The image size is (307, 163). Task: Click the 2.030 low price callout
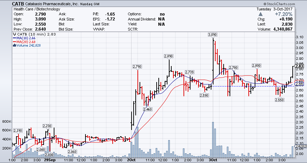point(49,155)
